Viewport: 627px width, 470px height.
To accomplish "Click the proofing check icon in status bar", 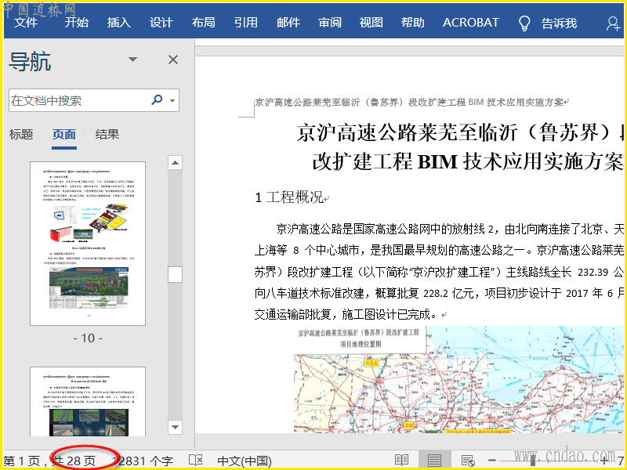I will (195, 461).
